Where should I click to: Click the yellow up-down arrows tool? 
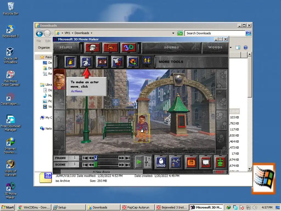tap(147, 61)
